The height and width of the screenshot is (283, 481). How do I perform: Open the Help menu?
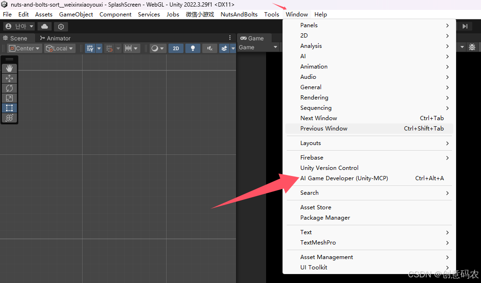(321, 15)
